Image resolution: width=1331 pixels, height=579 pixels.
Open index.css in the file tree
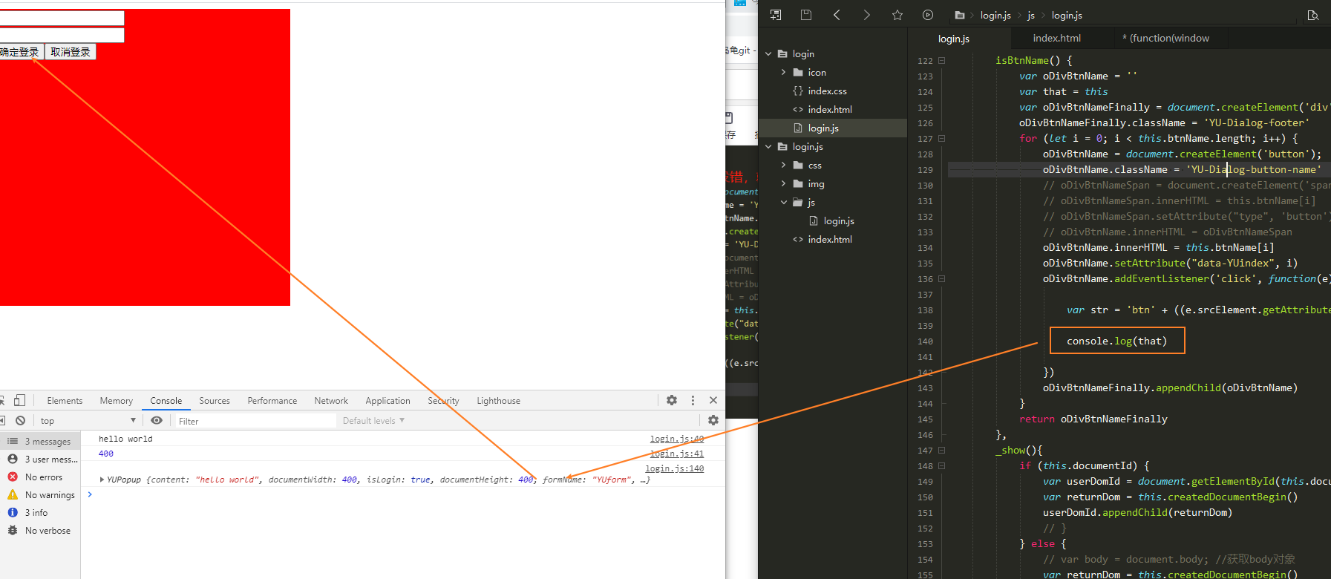pos(827,91)
